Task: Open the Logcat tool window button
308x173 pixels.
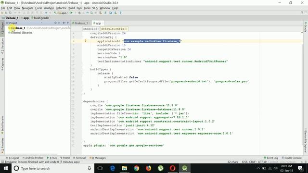Action: pos(13,158)
